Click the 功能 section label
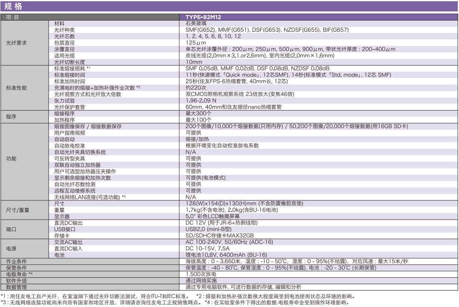 11,158
